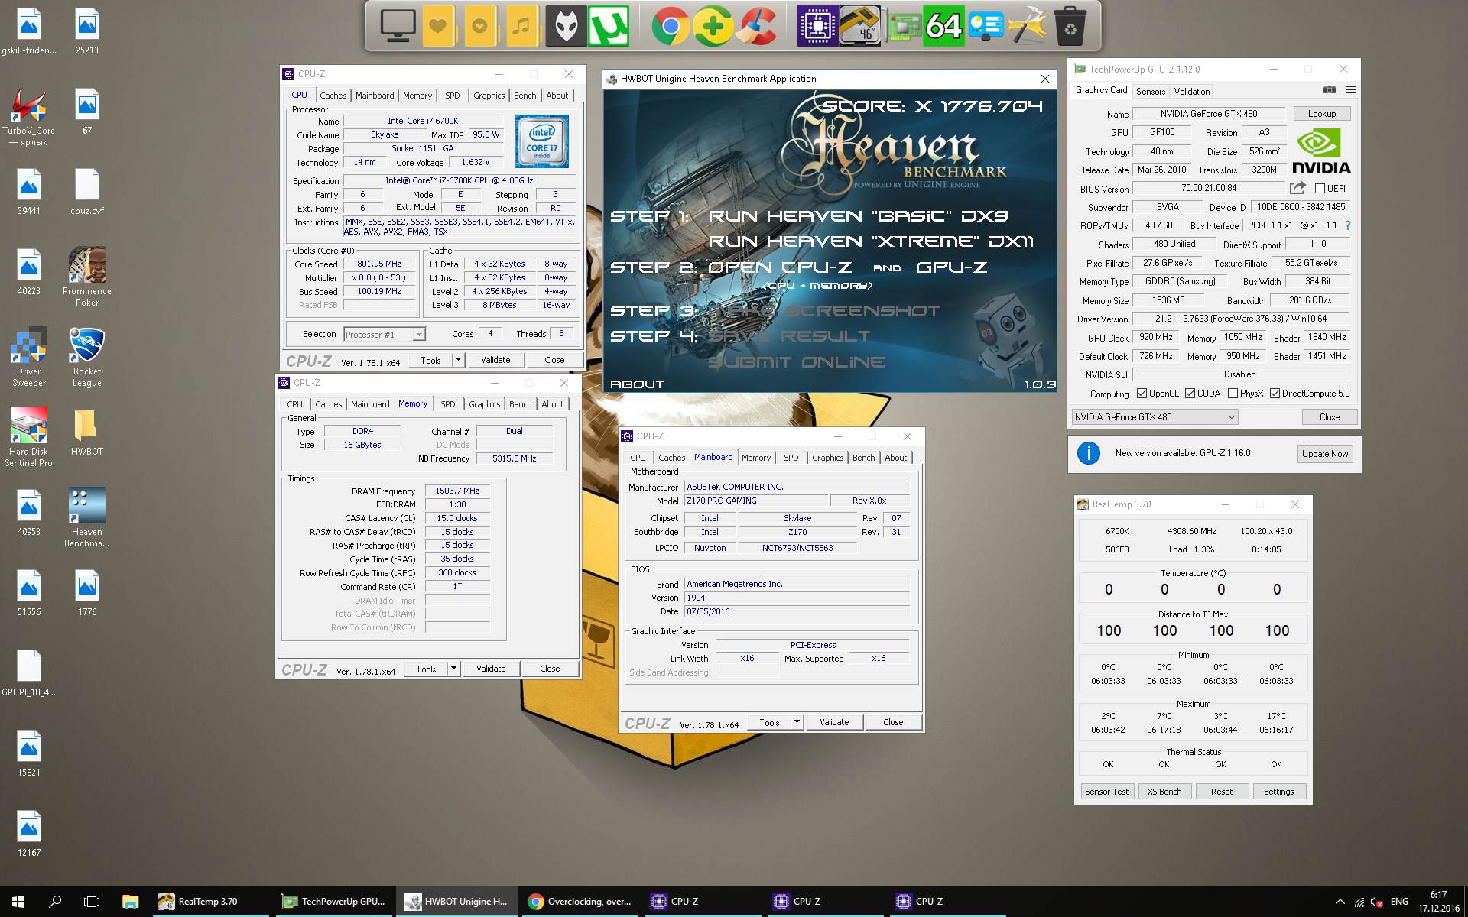Open SPD tab in CPU-Z Memory window
This screenshot has height=917, width=1468.
448,404
